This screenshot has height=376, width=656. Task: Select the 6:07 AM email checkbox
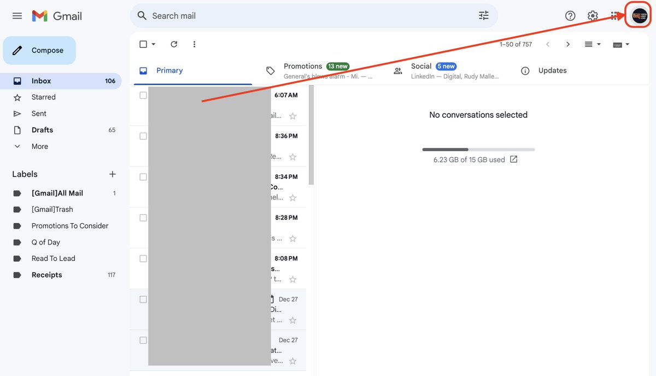click(x=143, y=95)
